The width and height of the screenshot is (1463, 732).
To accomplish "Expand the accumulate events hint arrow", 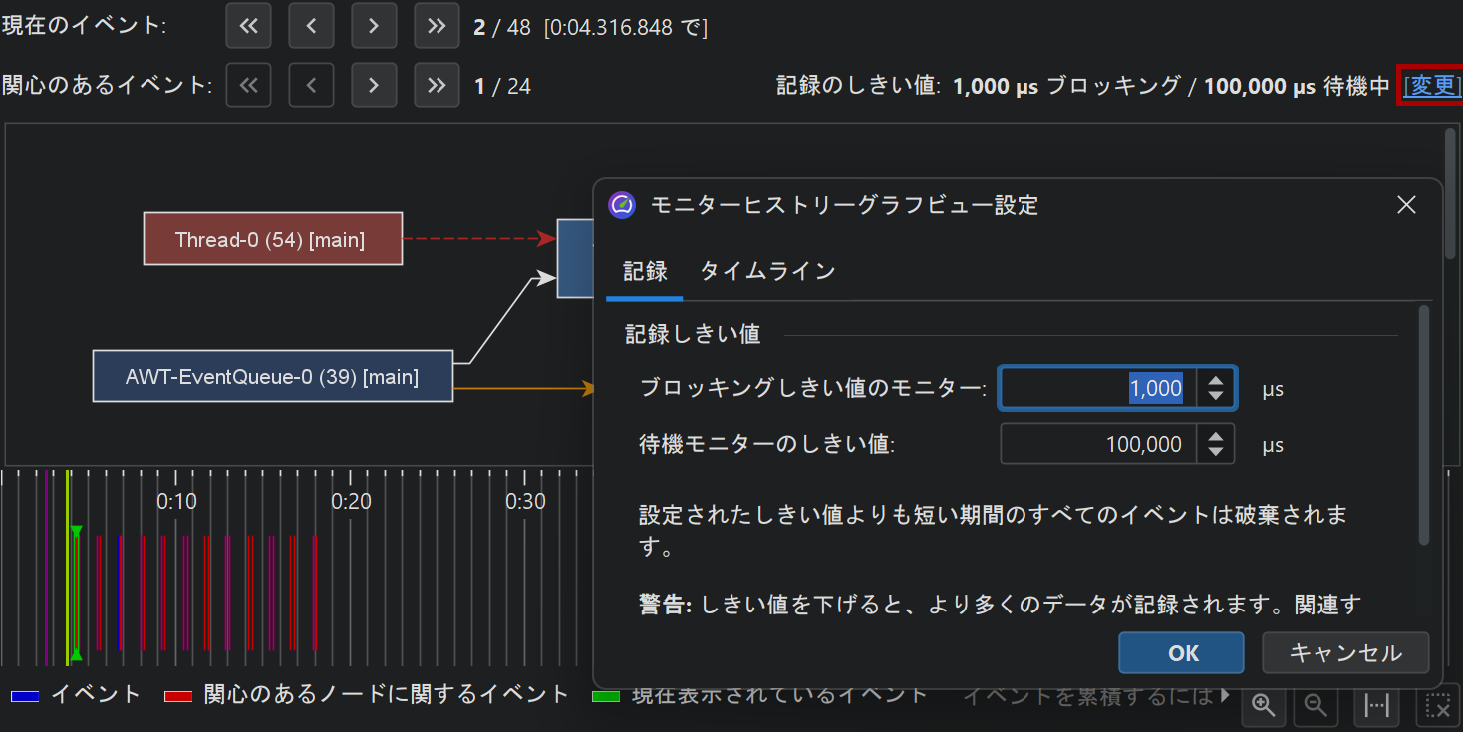I will (1226, 695).
